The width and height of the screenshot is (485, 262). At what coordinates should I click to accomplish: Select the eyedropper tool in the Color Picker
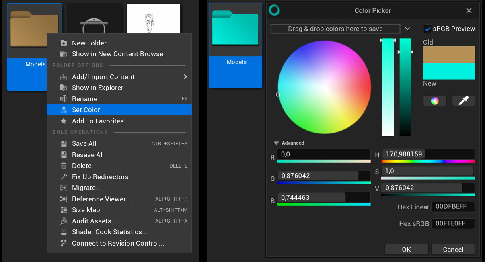[x=463, y=100]
